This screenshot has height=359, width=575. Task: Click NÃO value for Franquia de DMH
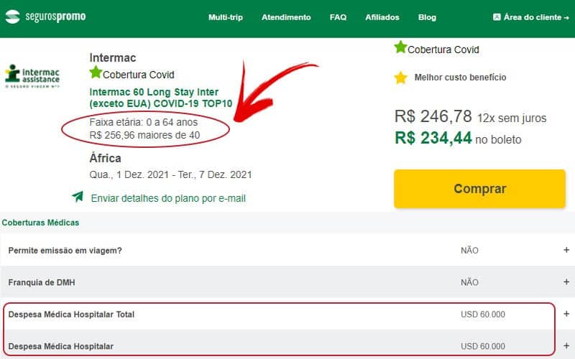click(x=469, y=282)
